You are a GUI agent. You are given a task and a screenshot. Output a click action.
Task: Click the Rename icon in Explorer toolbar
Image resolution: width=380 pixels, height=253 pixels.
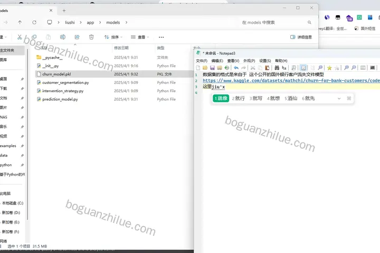(62, 37)
